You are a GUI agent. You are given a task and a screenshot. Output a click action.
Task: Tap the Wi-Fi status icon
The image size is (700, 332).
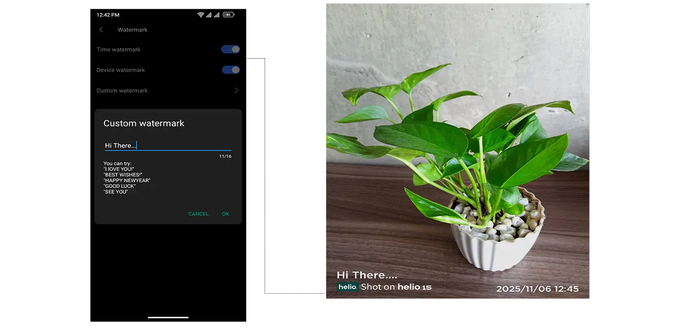click(201, 15)
